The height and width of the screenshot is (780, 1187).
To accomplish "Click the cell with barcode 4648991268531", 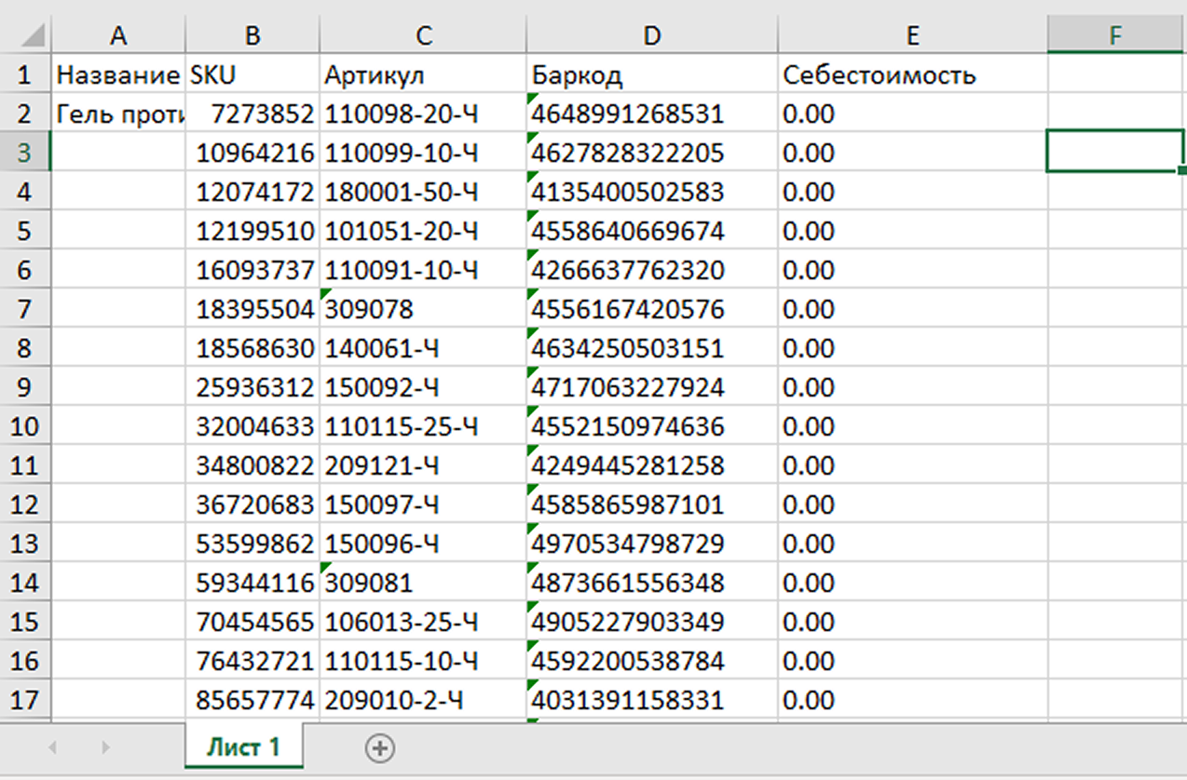I will (x=651, y=114).
